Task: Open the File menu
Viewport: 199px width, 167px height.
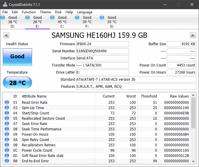Action: coord(5,12)
